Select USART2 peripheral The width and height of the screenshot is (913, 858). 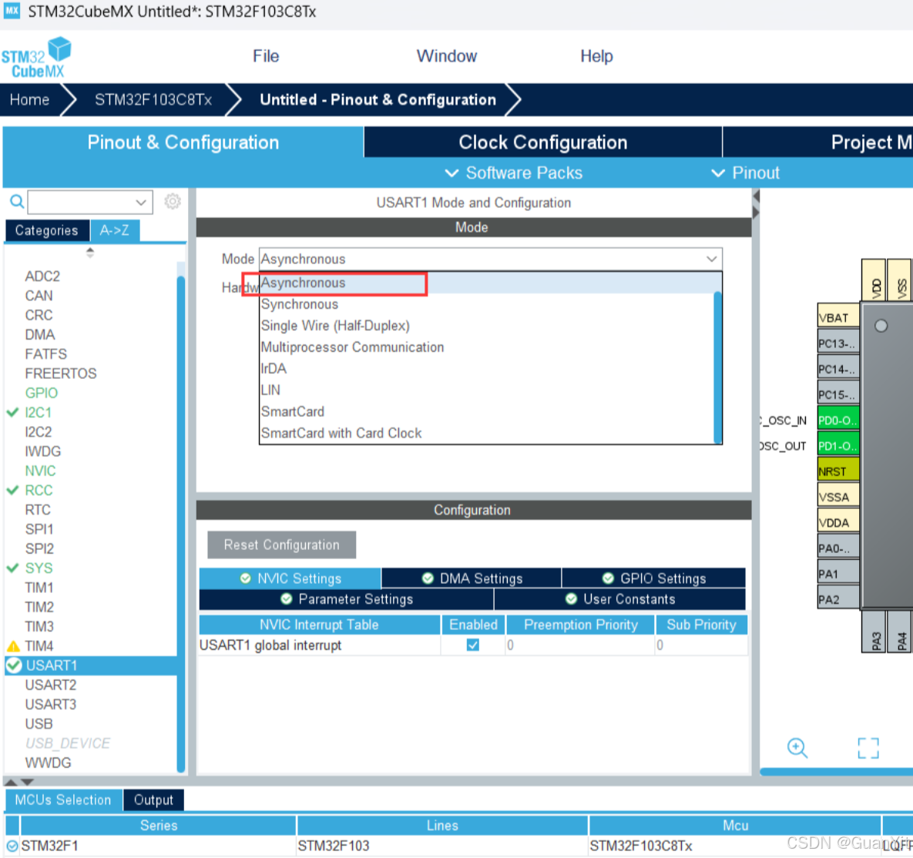click(x=51, y=685)
